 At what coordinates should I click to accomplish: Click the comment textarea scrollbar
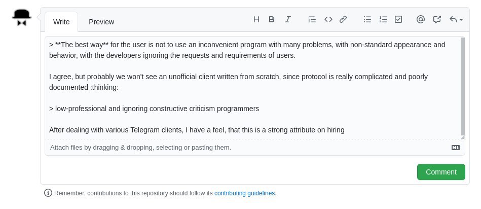[463, 87]
